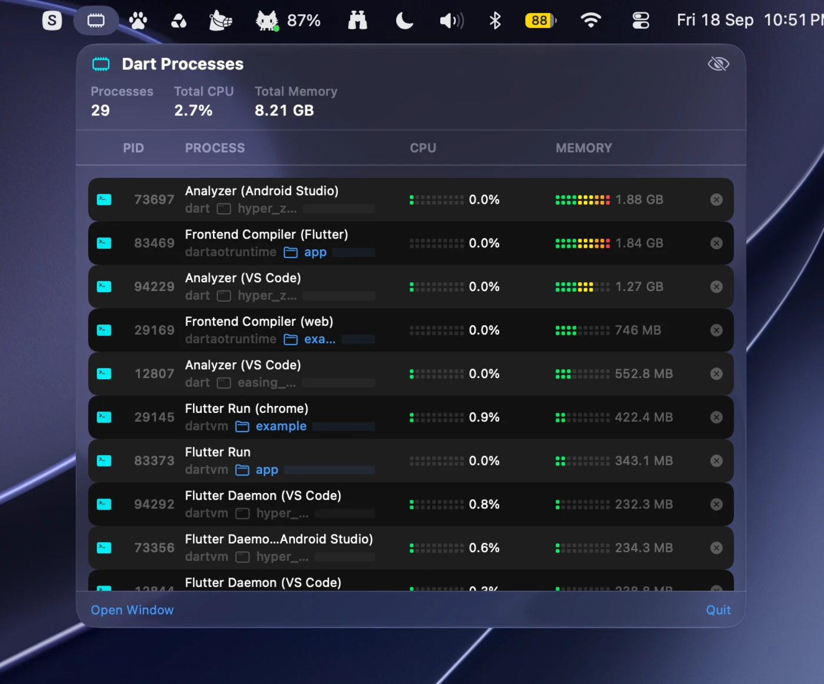
Task: Kill process 12807 Analyzer (VS Code)
Action: tap(716, 374)
